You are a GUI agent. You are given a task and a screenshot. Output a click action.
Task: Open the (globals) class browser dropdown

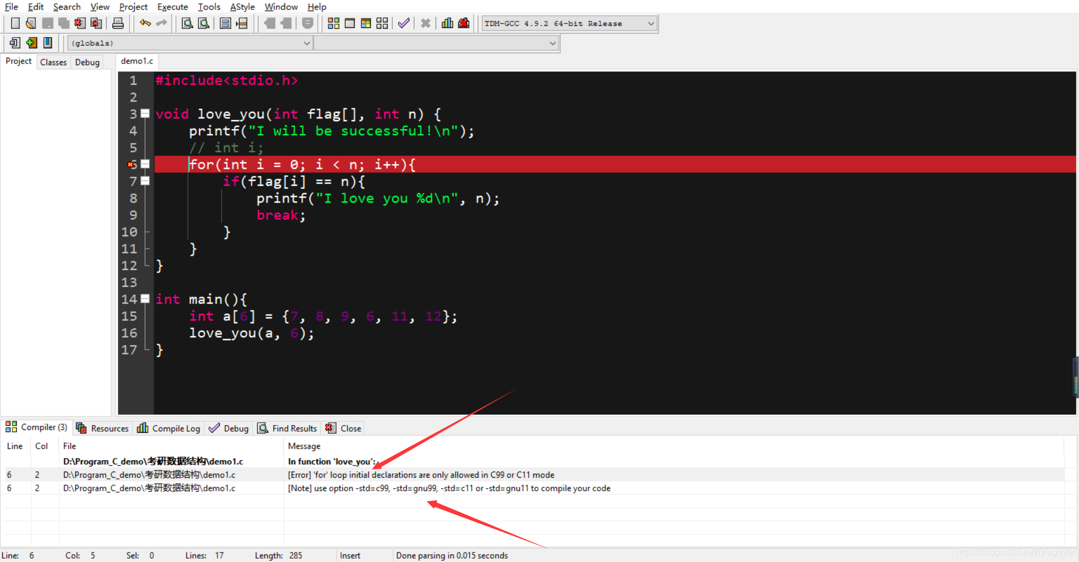[x=189, y=43]
